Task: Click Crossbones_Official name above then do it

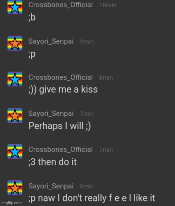Action: point(61,150)
